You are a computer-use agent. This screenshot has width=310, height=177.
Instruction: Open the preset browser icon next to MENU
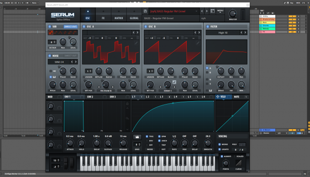(212, 11)
